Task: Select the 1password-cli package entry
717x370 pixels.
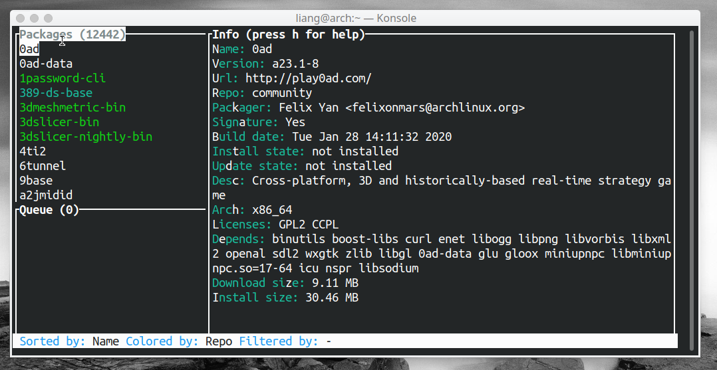Action: (63, 78)
